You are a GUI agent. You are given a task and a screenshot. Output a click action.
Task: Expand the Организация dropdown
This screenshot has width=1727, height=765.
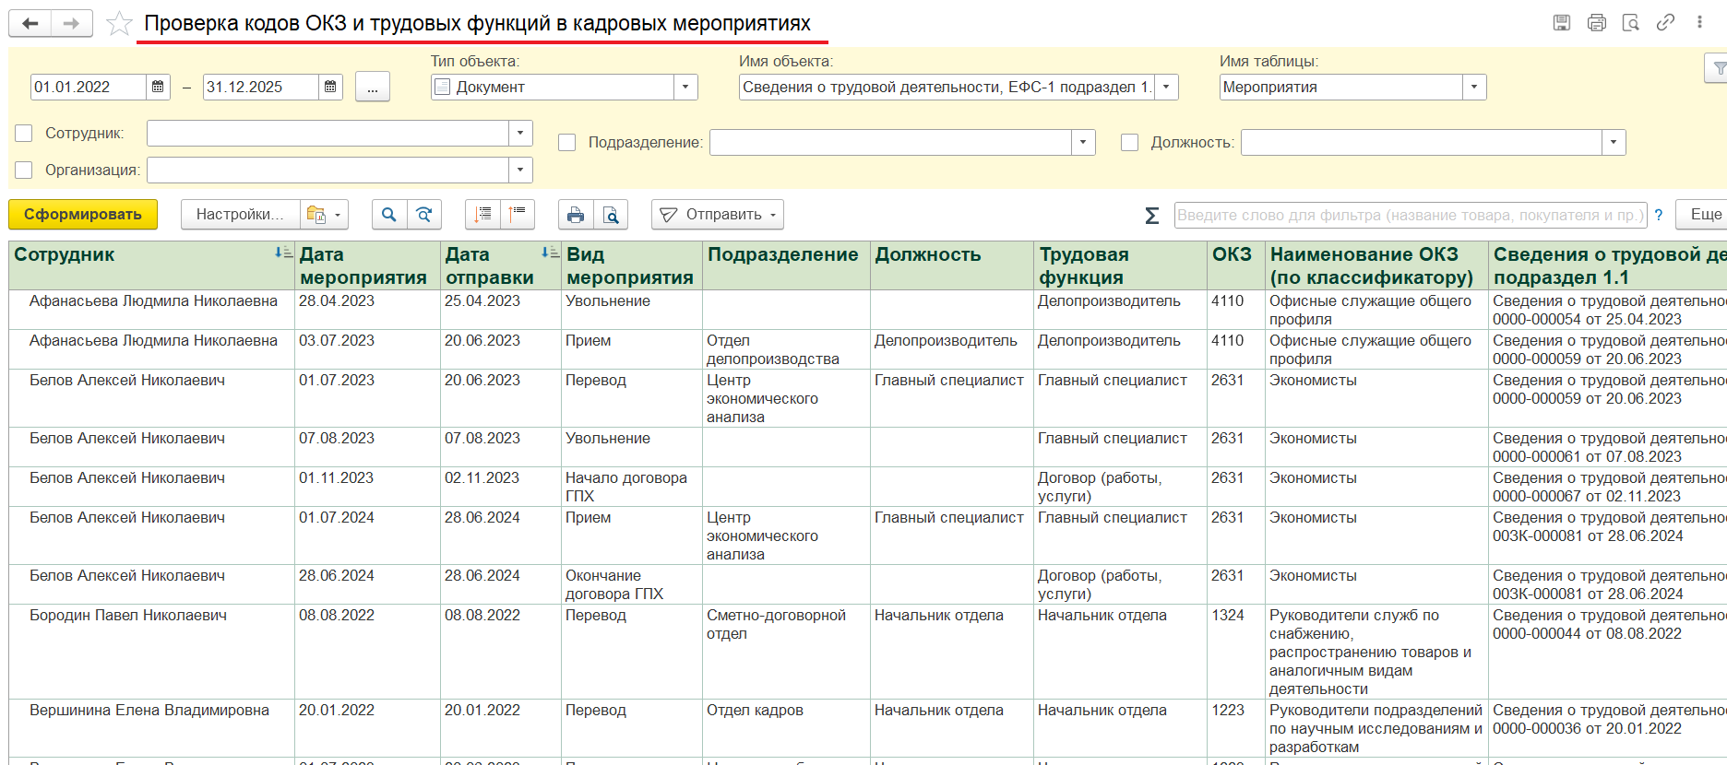point(520,171)
